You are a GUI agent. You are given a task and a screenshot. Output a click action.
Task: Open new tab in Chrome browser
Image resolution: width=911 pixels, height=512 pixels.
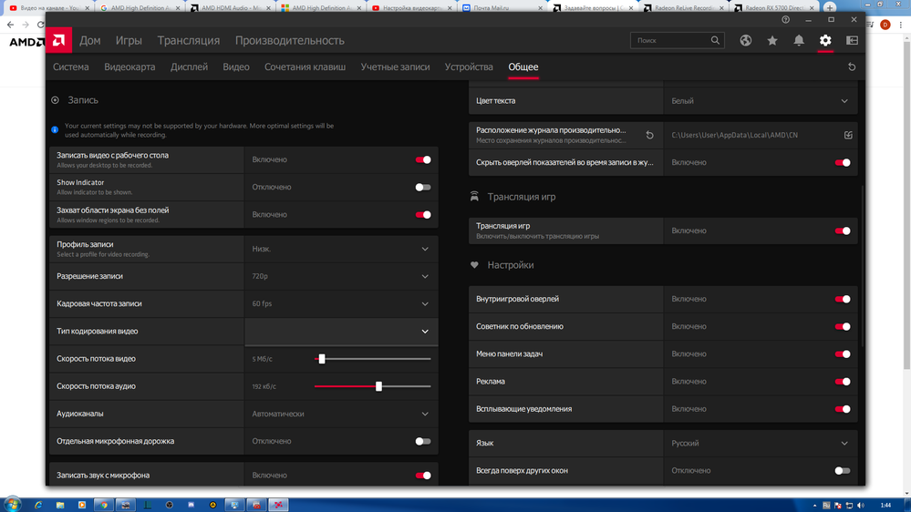click(x=830, y=7)
